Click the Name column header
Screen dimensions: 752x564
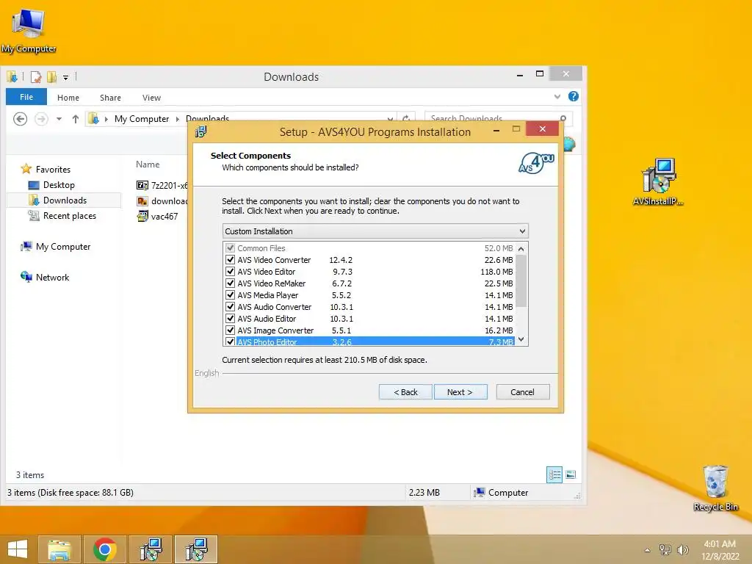point(148,164)
